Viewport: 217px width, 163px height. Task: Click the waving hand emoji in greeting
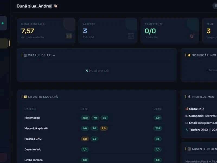click(56, 6)
